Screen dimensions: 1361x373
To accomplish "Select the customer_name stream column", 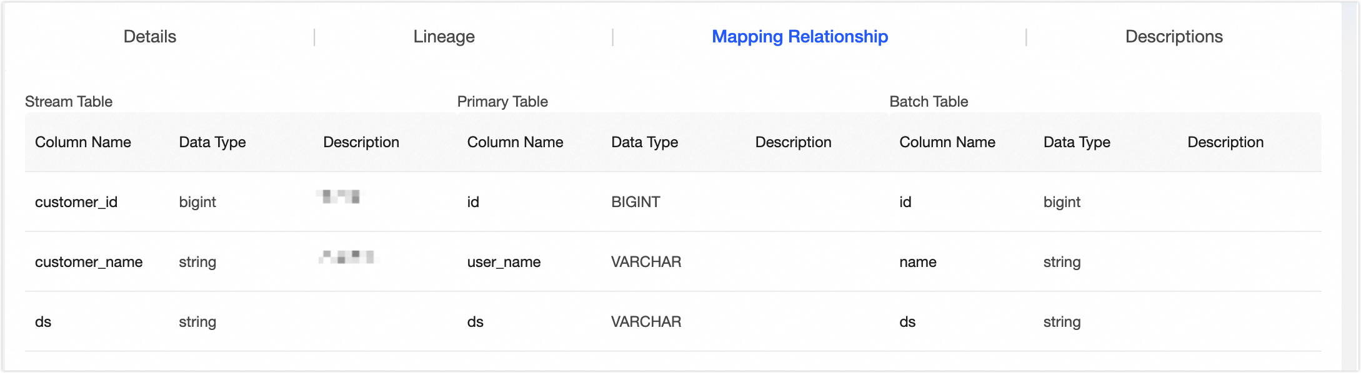I will [89, 262].
